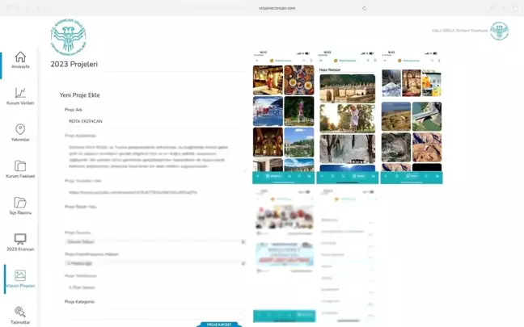Screen dimensions: 524x327
Task: Open the Proje Kategorisi field
Action: (x=155, y=312)
